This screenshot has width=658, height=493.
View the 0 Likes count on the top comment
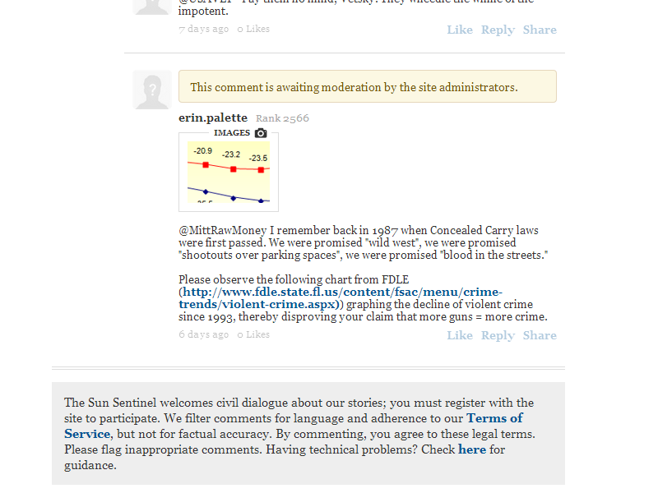(x=253, y=29)
